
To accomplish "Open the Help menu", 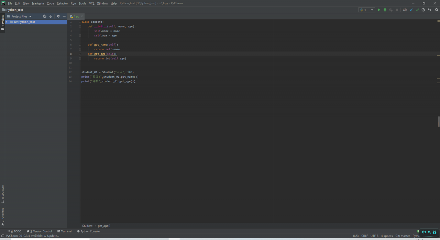I will pos(114,3).
